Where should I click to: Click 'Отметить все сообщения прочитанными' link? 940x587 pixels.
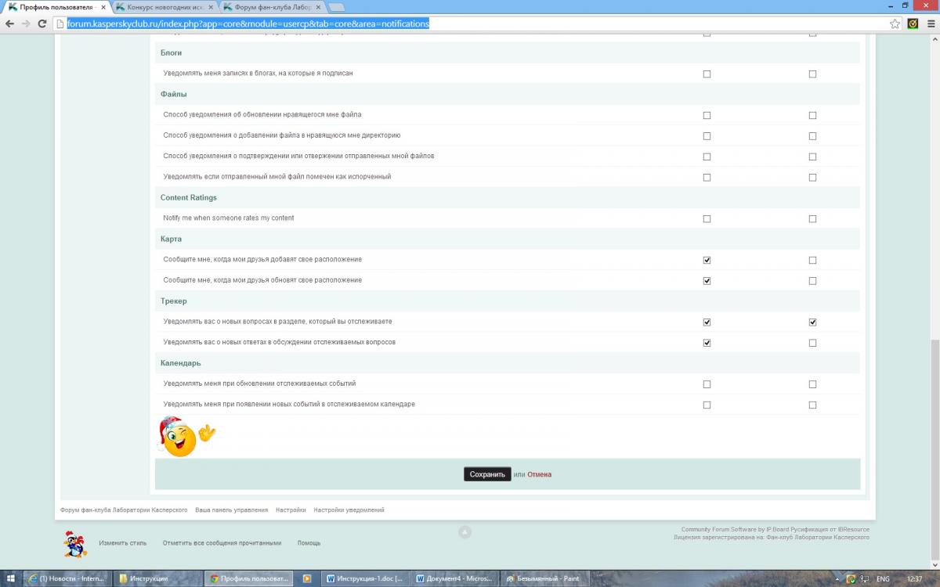coord(222,543)
